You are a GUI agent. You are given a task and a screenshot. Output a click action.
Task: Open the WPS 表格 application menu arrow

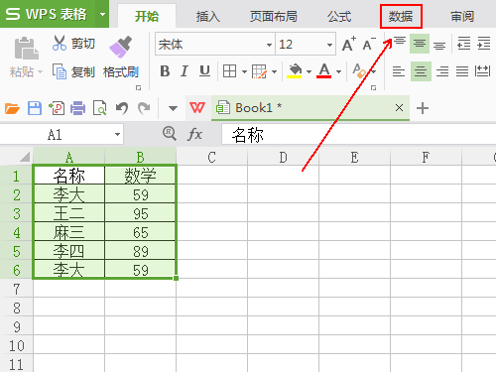102,14
